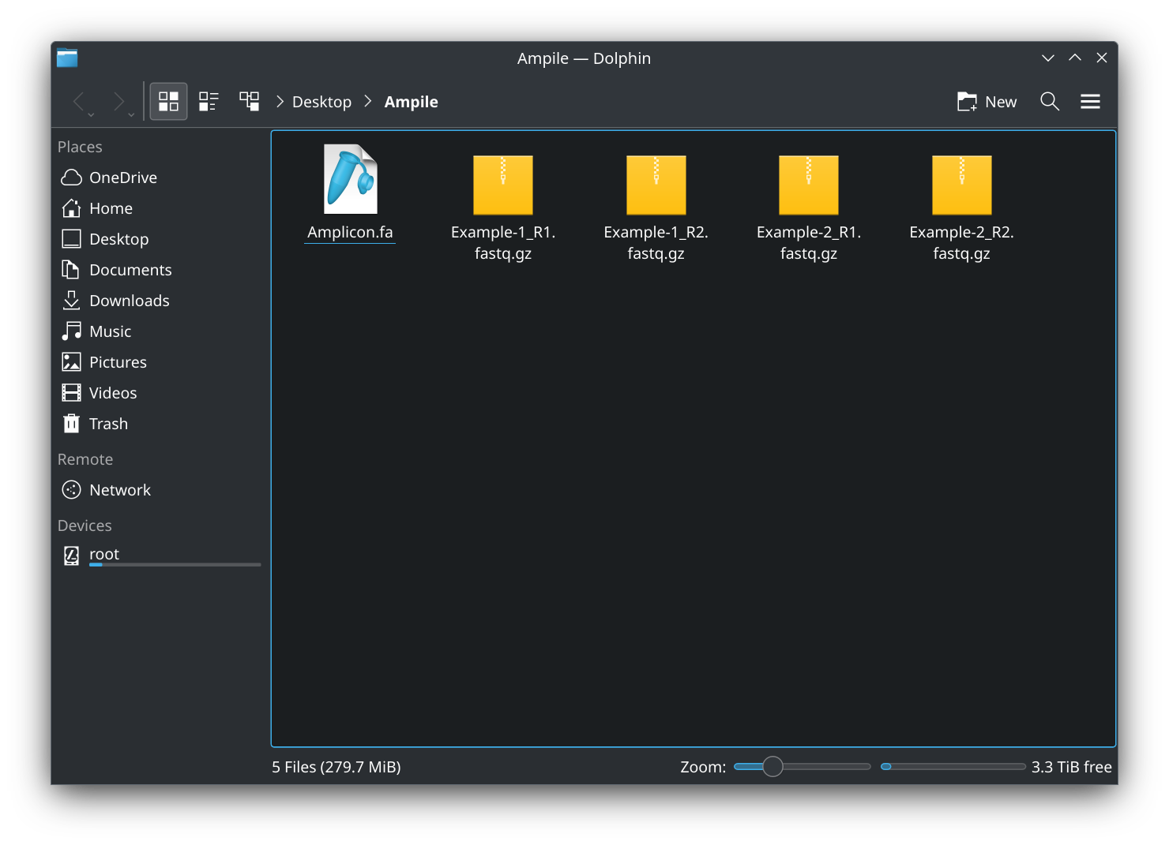This screenshot has width=1169, height=845.
Task: Click the Zoom slider handle
Action: (x=772, y=766)
